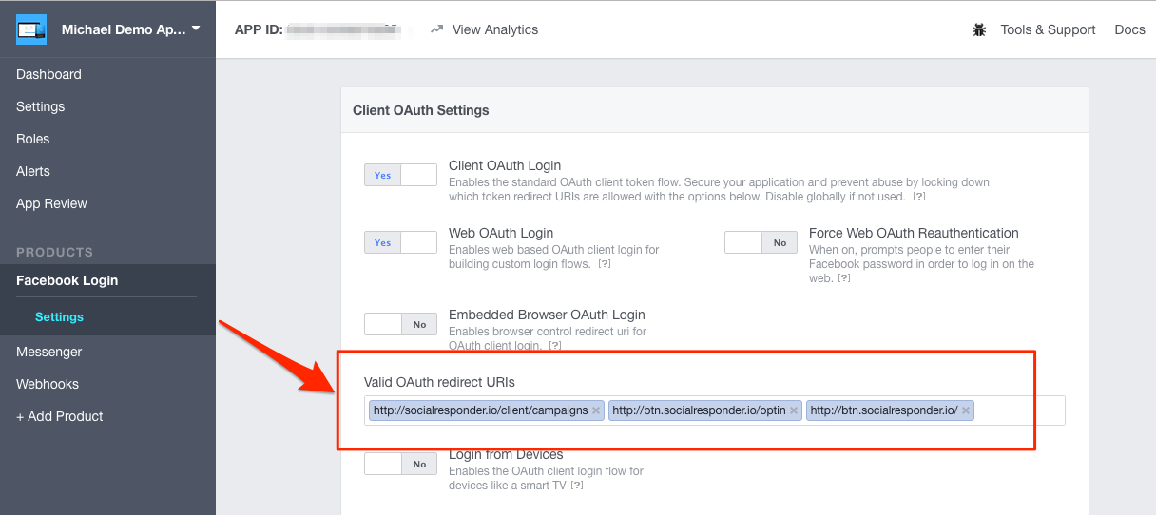The height and width of the screenshot is (515, 1156).
Task: Toggle Web OAuth Login switch
Action: 400,242
